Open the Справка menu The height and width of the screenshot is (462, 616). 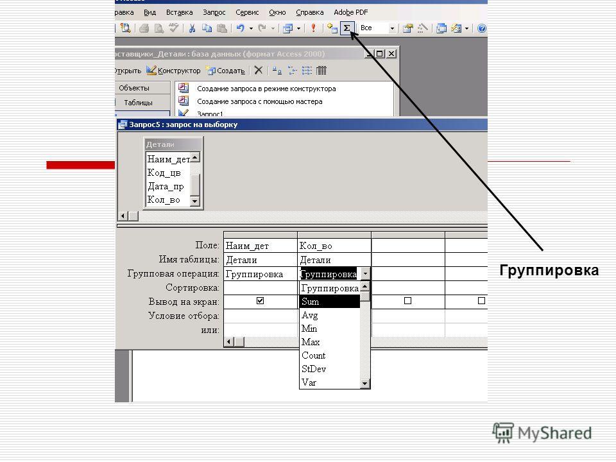tap(309, 12)
